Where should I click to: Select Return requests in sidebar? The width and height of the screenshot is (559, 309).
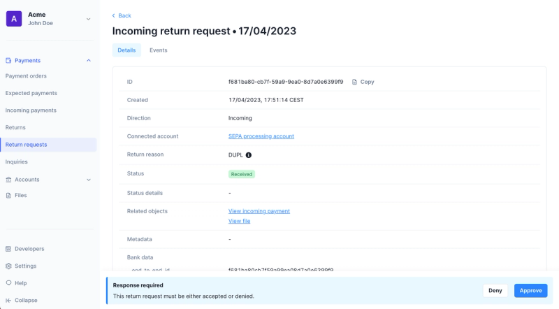48,145
